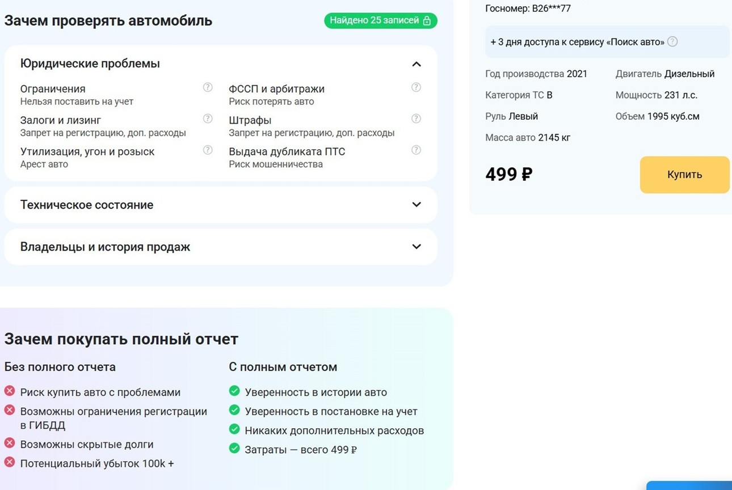Expand Техническое состояние section chevron
732x490 pixels.
click(417, 205)
